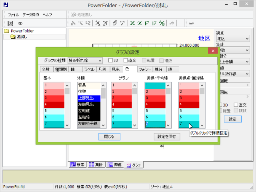Click the 閉じる button

coord(109,137)
